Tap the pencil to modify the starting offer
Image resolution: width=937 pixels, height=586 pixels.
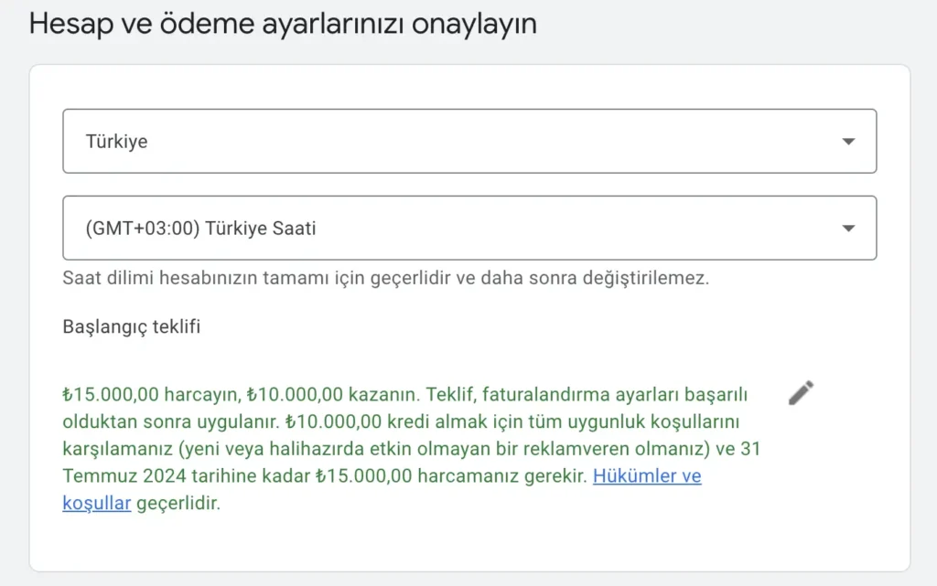[x=799, y=391]
